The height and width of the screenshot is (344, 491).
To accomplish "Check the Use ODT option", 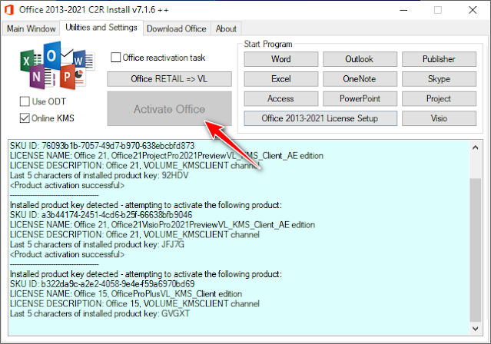I will (x=25, y=101).
